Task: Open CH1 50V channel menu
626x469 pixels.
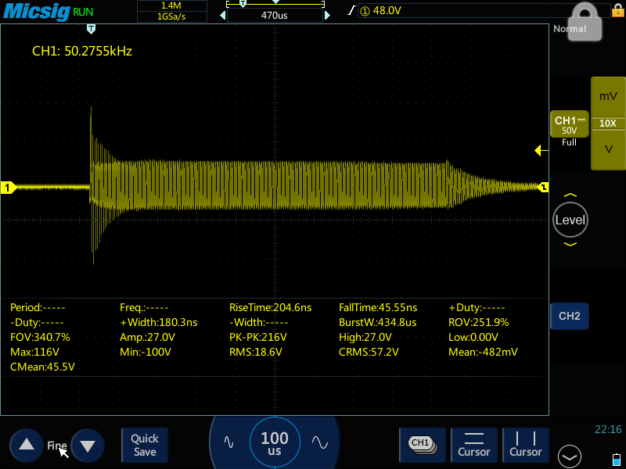Action: click(570, 124)
